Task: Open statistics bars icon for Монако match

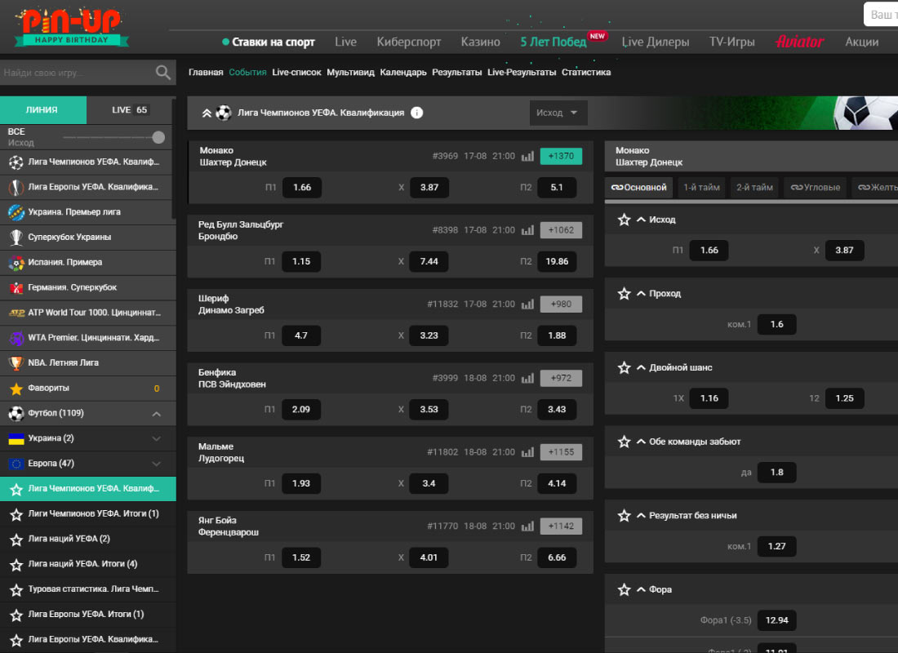Action: point(527,156)
